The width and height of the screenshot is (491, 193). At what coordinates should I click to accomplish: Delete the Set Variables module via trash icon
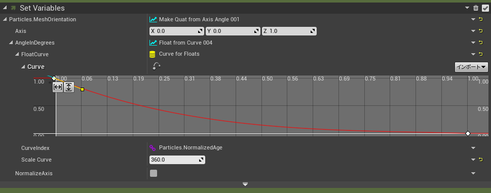click(x=476, y=8)
